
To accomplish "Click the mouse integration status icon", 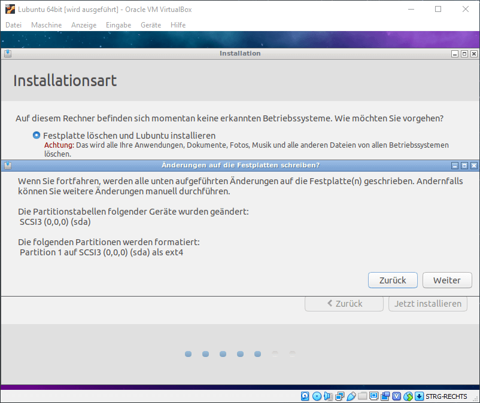I will 408,396.
